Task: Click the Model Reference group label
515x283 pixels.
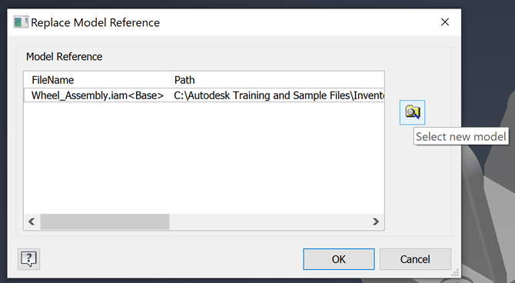Action: 64,57
